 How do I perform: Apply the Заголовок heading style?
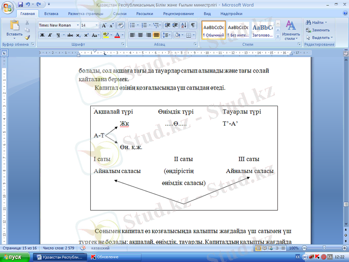coord(263,30)
